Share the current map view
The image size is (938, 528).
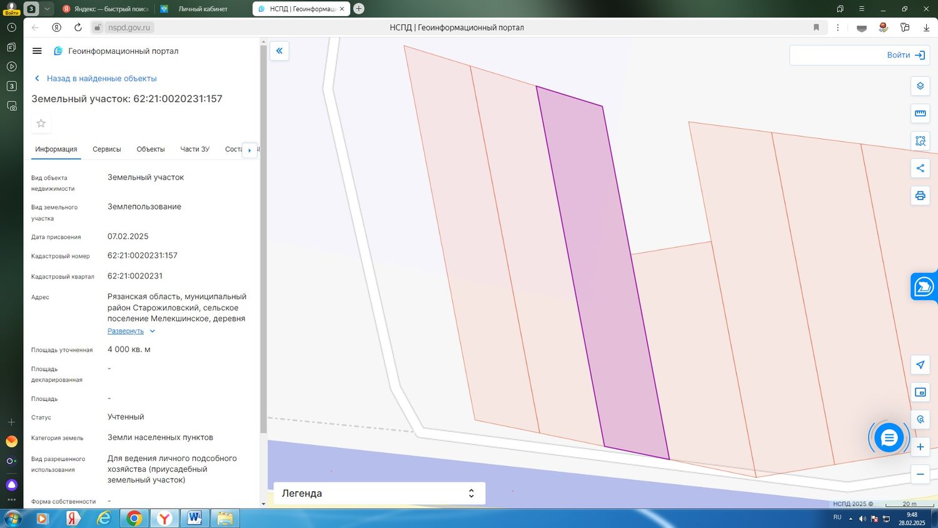coord(920,168)
